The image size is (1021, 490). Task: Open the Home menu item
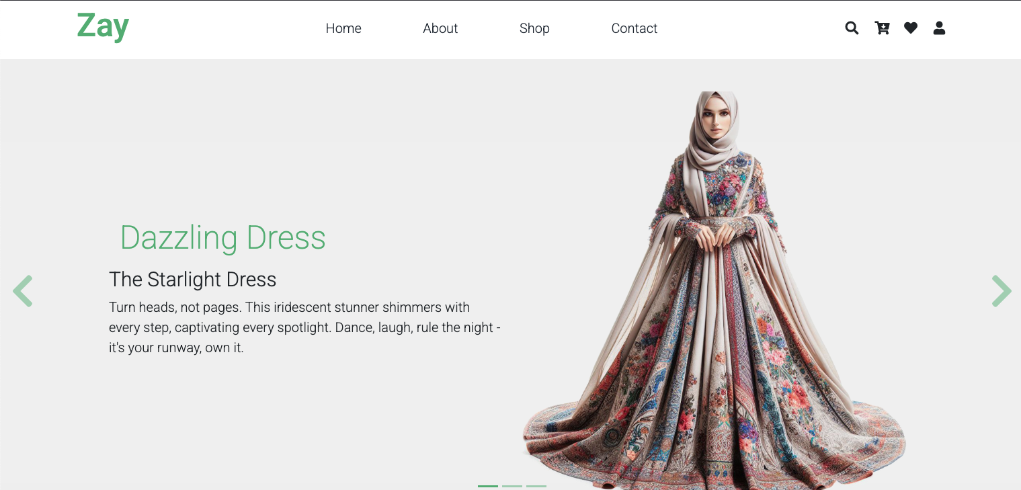point(343,28)
